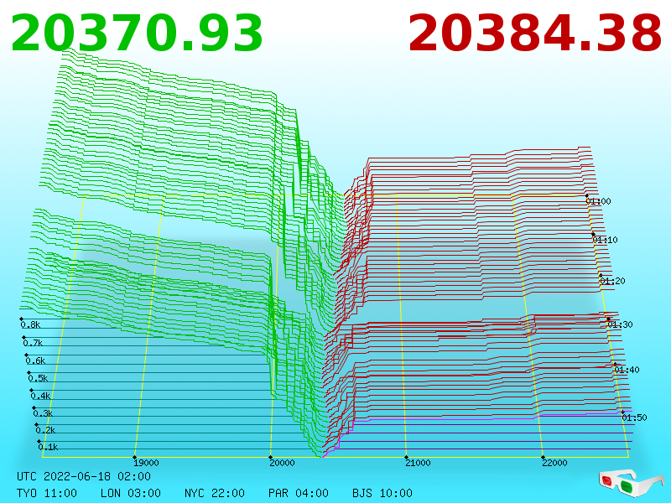Select the 21000 price axis label

[x=418, y=463]
